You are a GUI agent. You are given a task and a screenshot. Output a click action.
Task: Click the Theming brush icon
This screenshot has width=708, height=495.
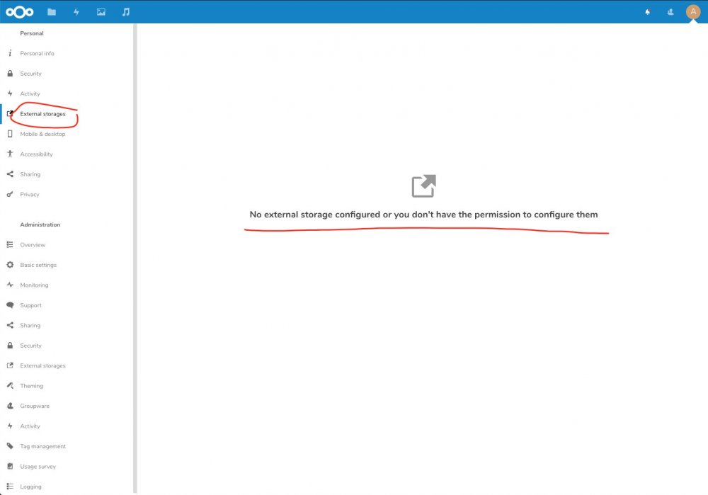pos(10,386)
